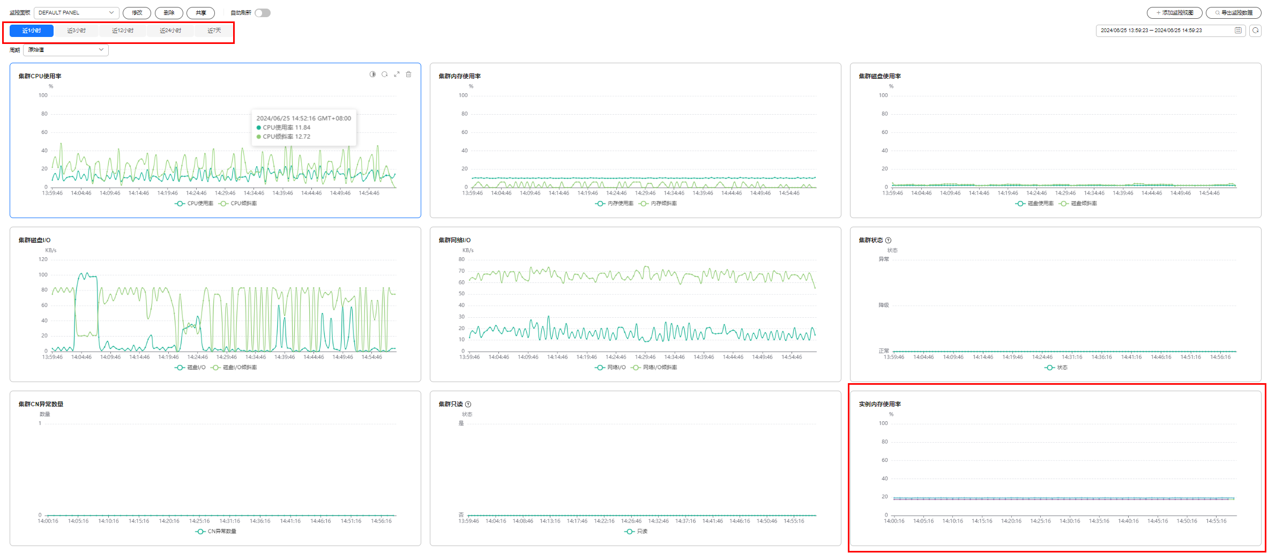This screenshot has width=1268, height=560.
Task: Click the 共享 button
Action: (200, 13)
